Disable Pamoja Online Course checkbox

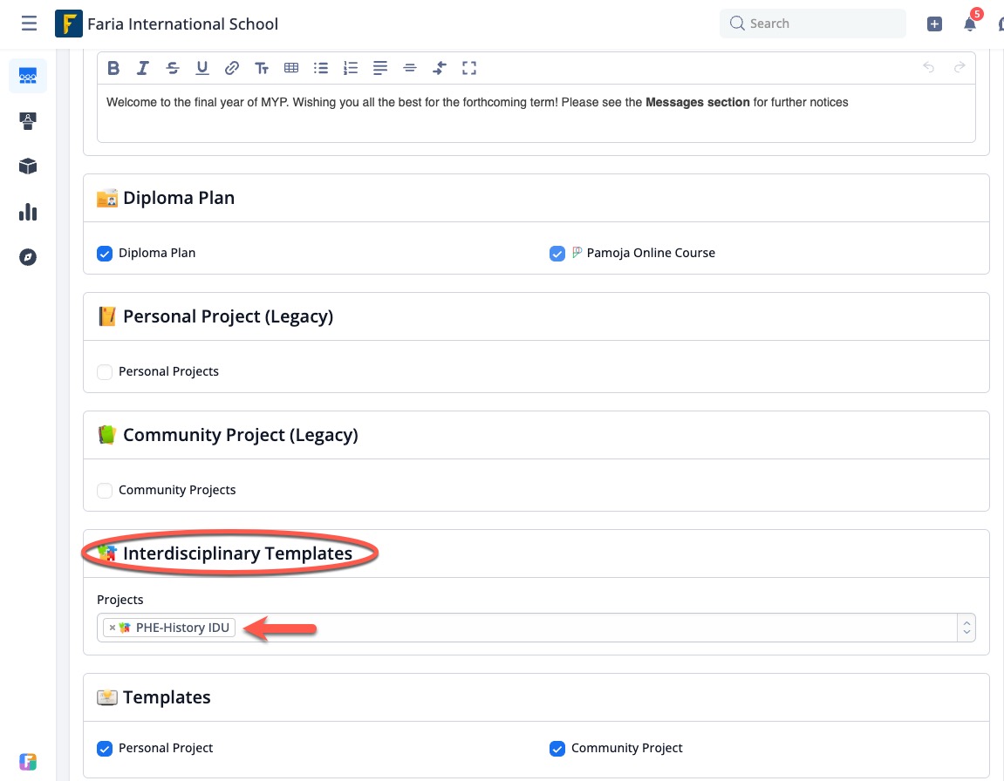[557, 254]
